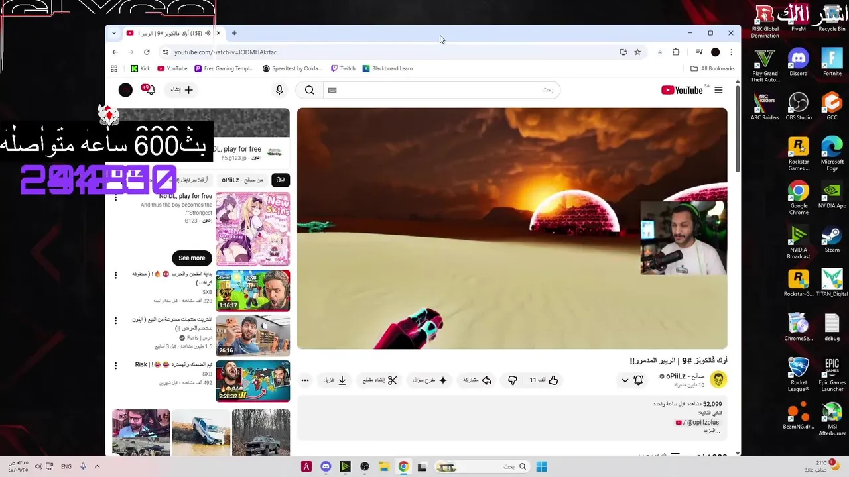
Task: Open the OBS Studio desktop shortcut
Action: [x=799, y=107]
